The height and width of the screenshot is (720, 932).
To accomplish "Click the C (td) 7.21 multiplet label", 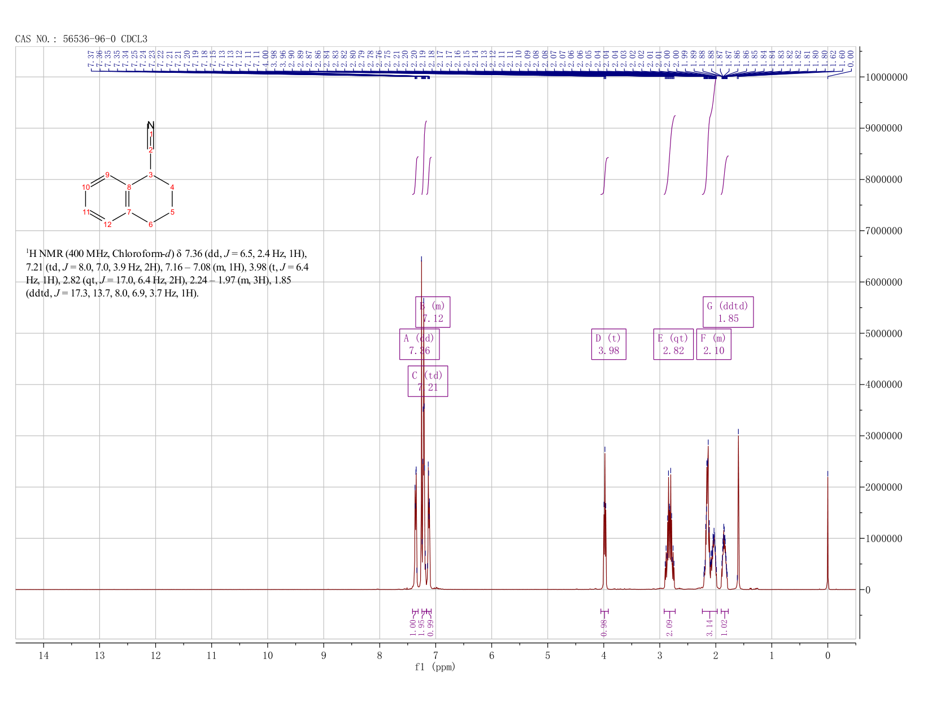I will tap(428, 381).
